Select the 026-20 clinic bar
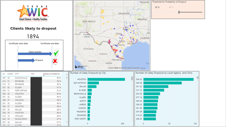The width and height of the screenshot is (226, 127). pos(168,79)
